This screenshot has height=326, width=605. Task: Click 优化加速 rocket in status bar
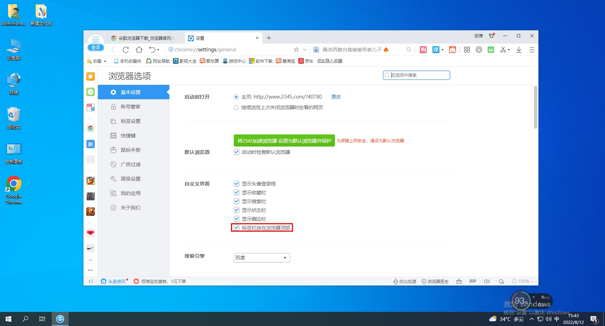click(x=405, y=281)
